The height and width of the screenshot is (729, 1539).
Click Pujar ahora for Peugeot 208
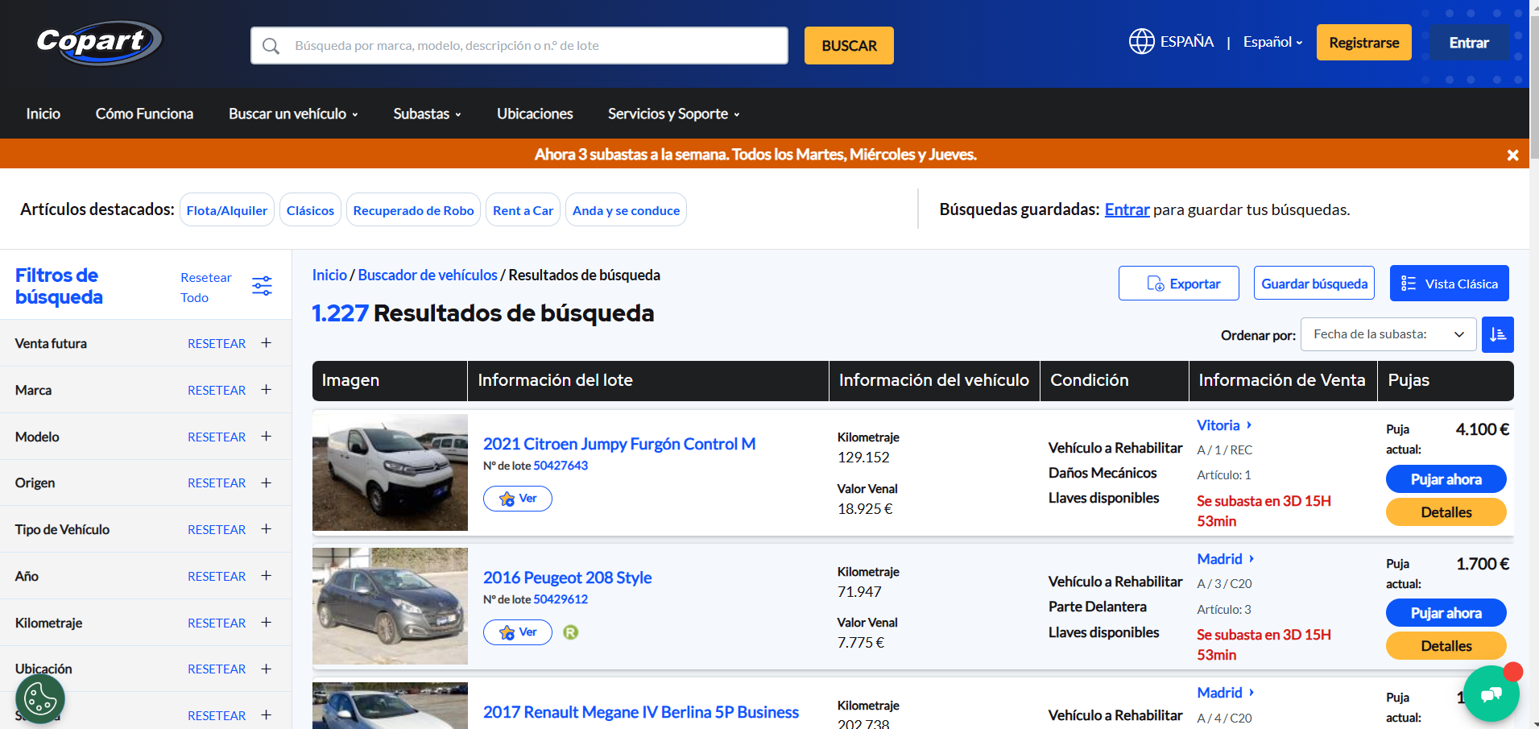point(1446,613)
